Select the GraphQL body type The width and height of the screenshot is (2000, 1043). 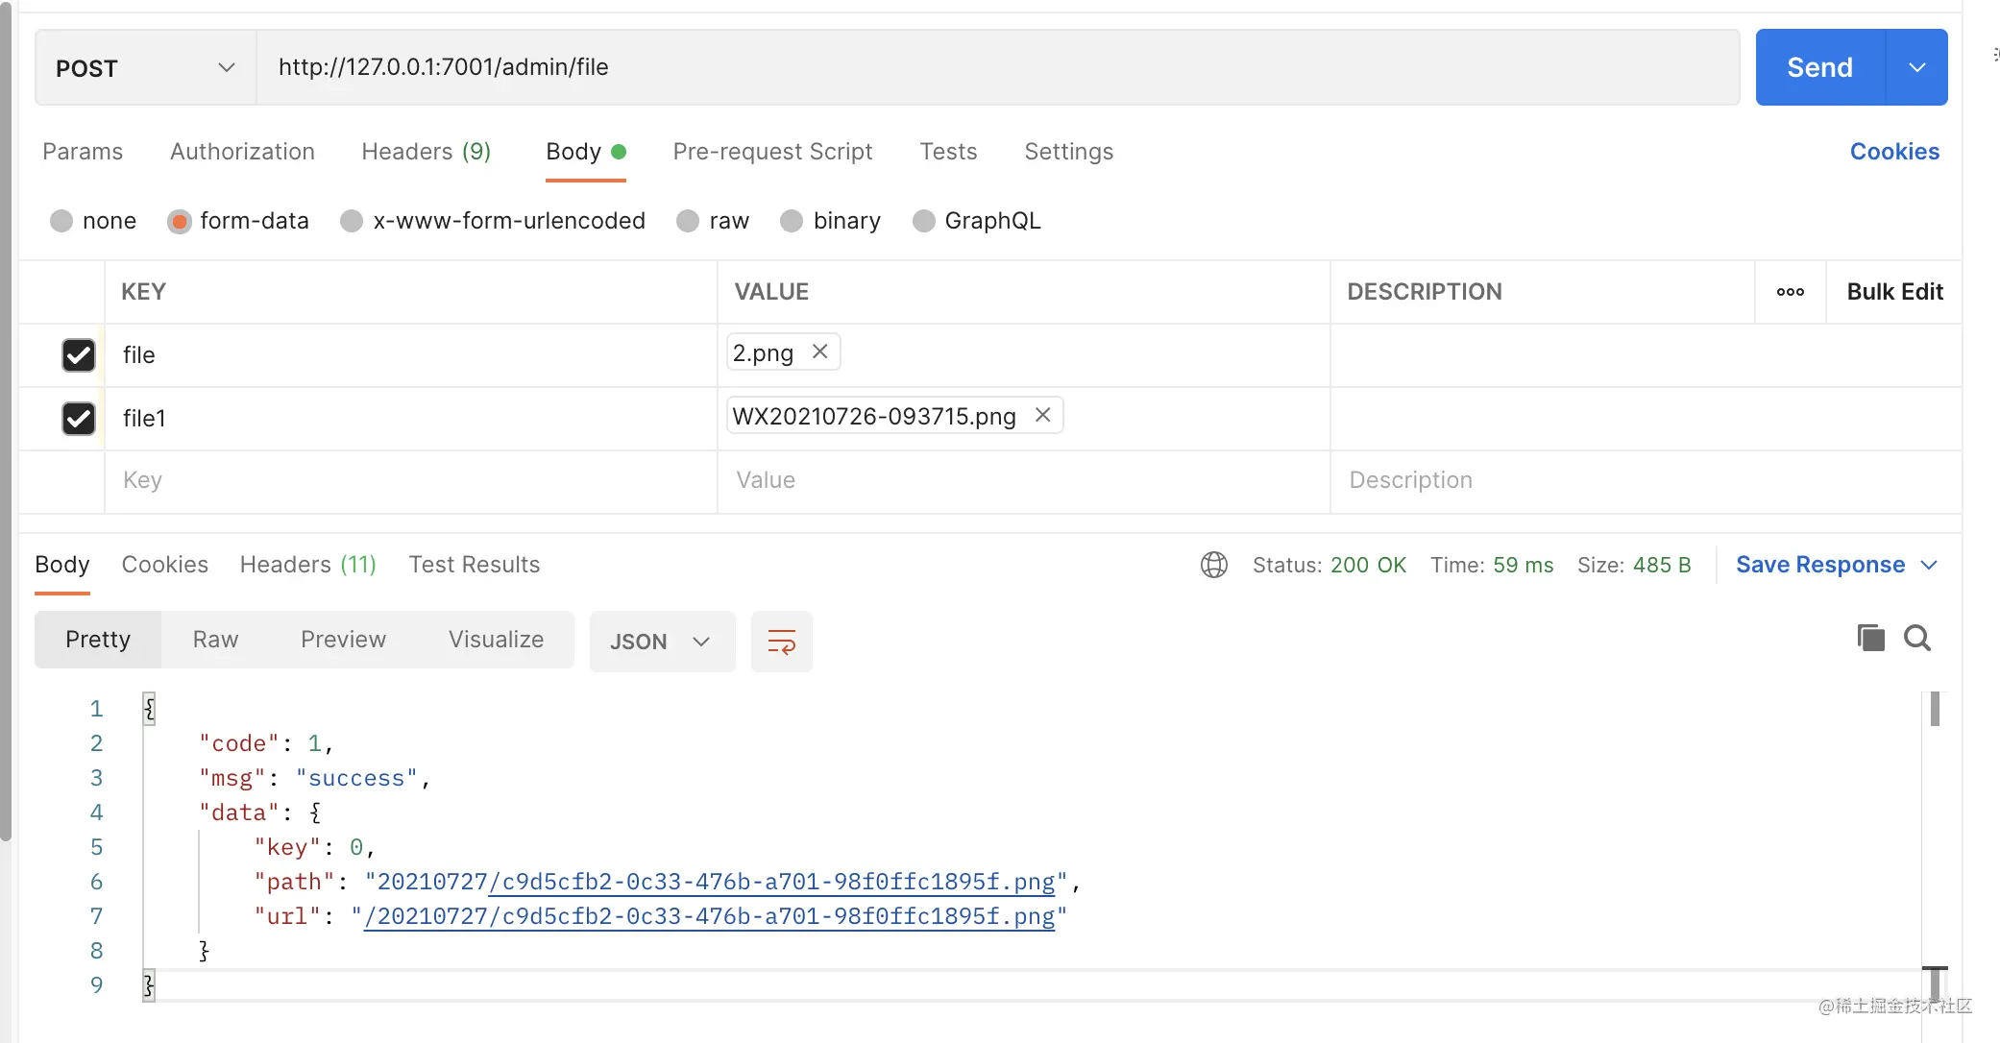click(924, 221)
